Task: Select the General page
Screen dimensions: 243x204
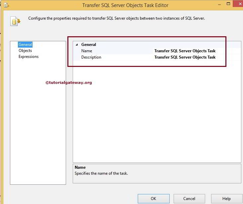Action: (x=25, y=45)
